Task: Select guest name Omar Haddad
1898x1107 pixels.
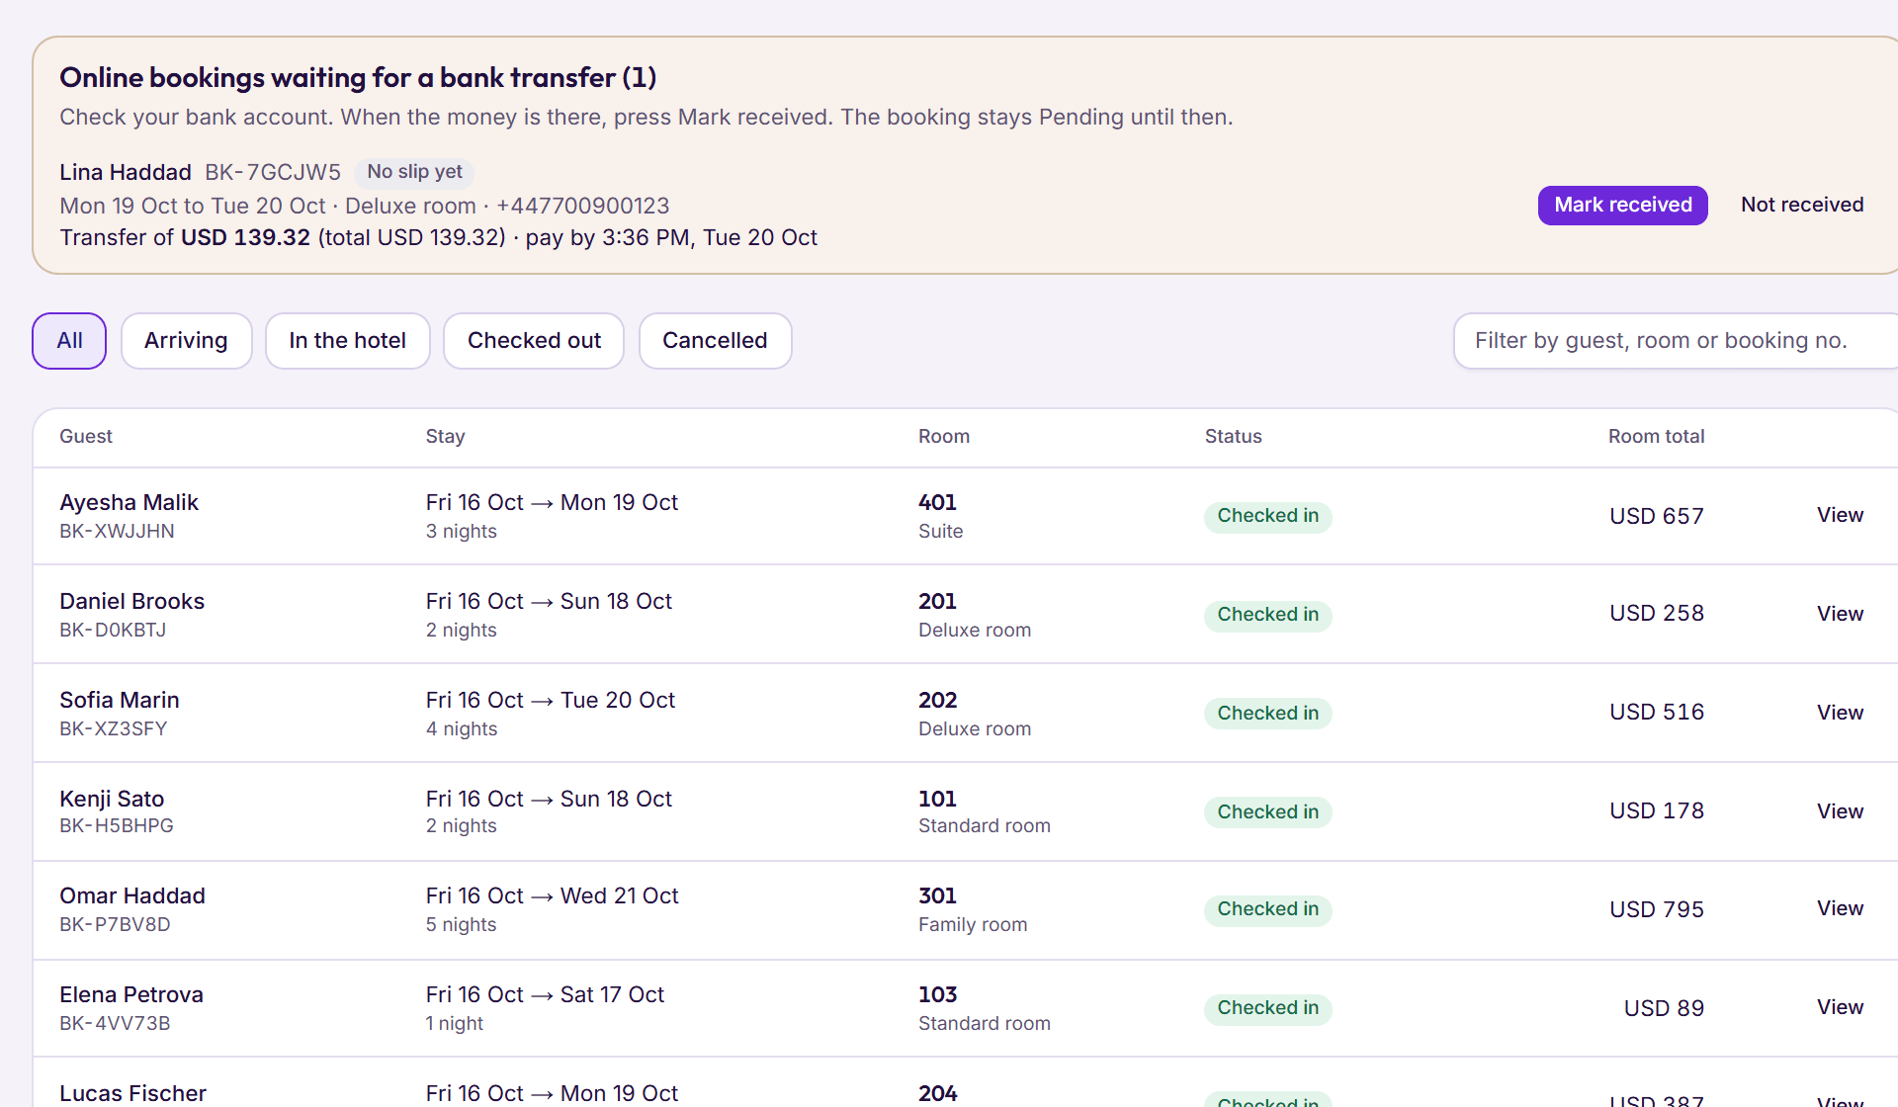Action: click(132, 895)
